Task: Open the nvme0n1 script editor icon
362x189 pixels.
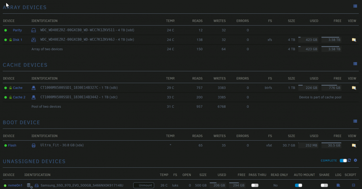Action: 353,185
